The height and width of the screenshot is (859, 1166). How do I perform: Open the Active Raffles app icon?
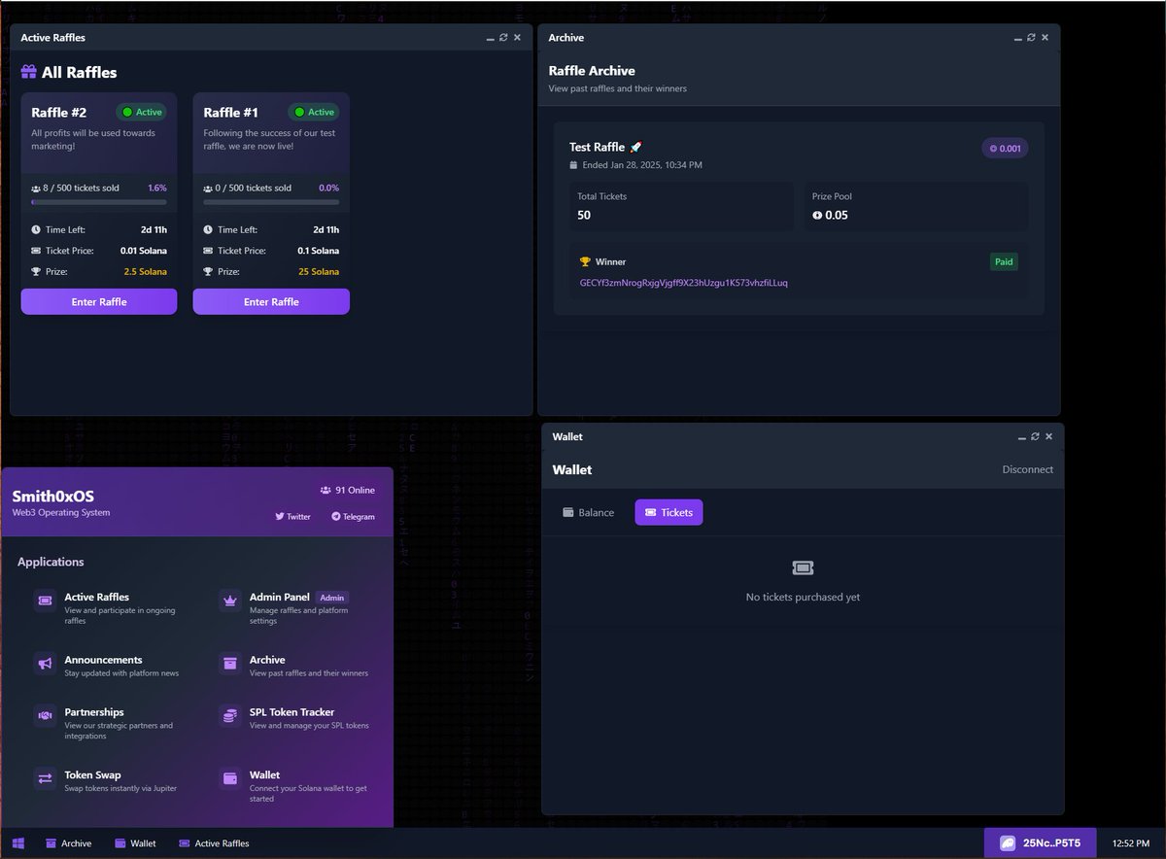[45, 601]
